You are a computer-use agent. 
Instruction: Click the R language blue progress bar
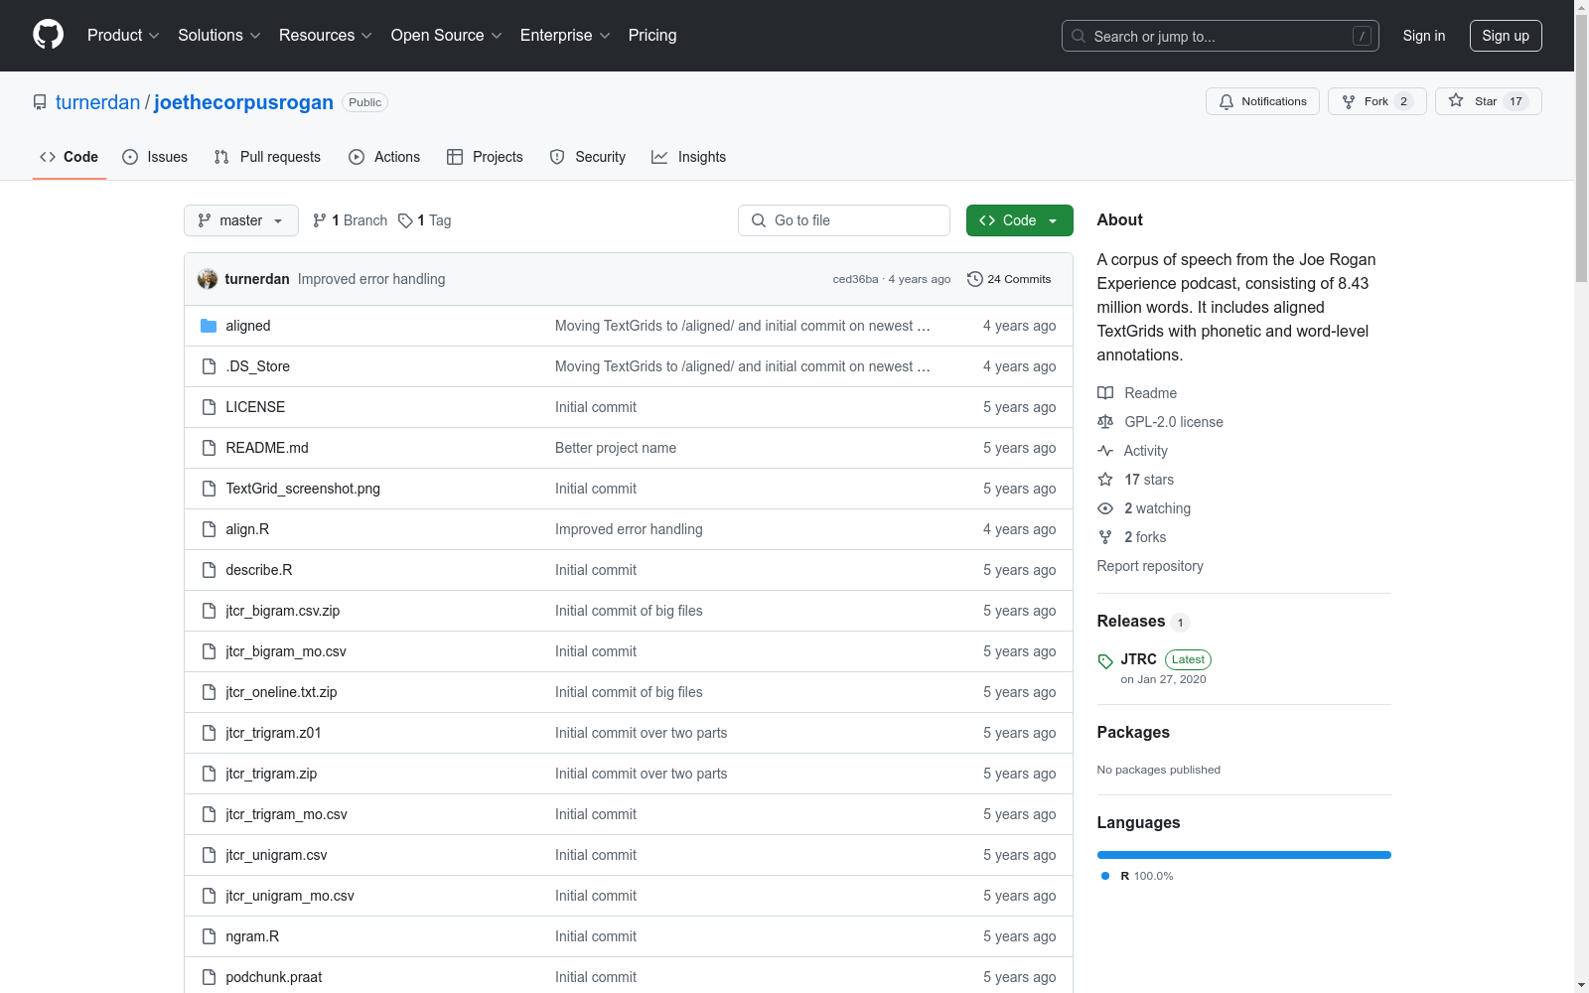(1244, 855)
